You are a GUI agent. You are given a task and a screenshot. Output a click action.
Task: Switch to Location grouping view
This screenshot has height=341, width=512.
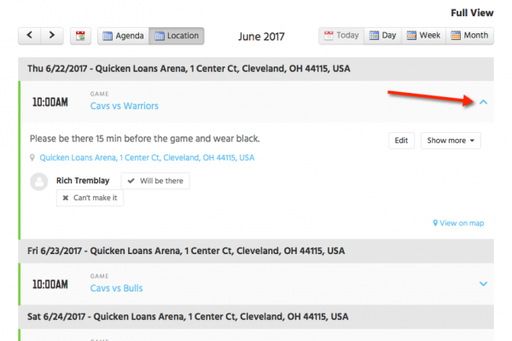pos(177,36)
